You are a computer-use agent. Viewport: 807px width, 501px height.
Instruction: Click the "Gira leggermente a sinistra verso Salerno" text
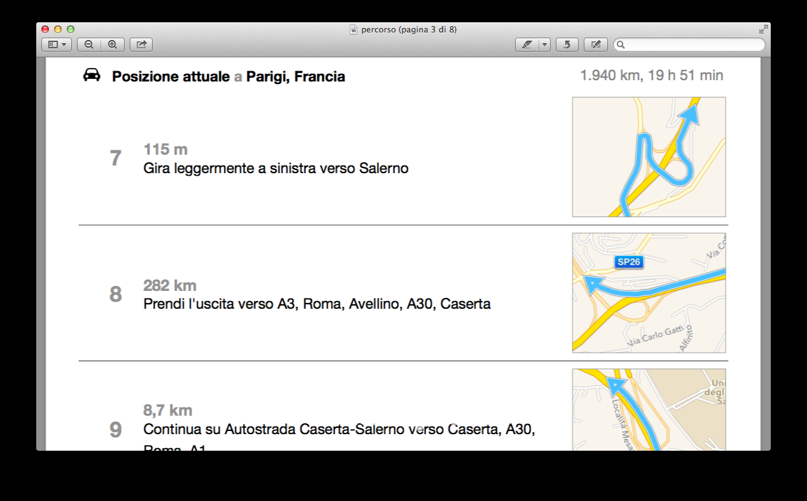coord(276,169)
